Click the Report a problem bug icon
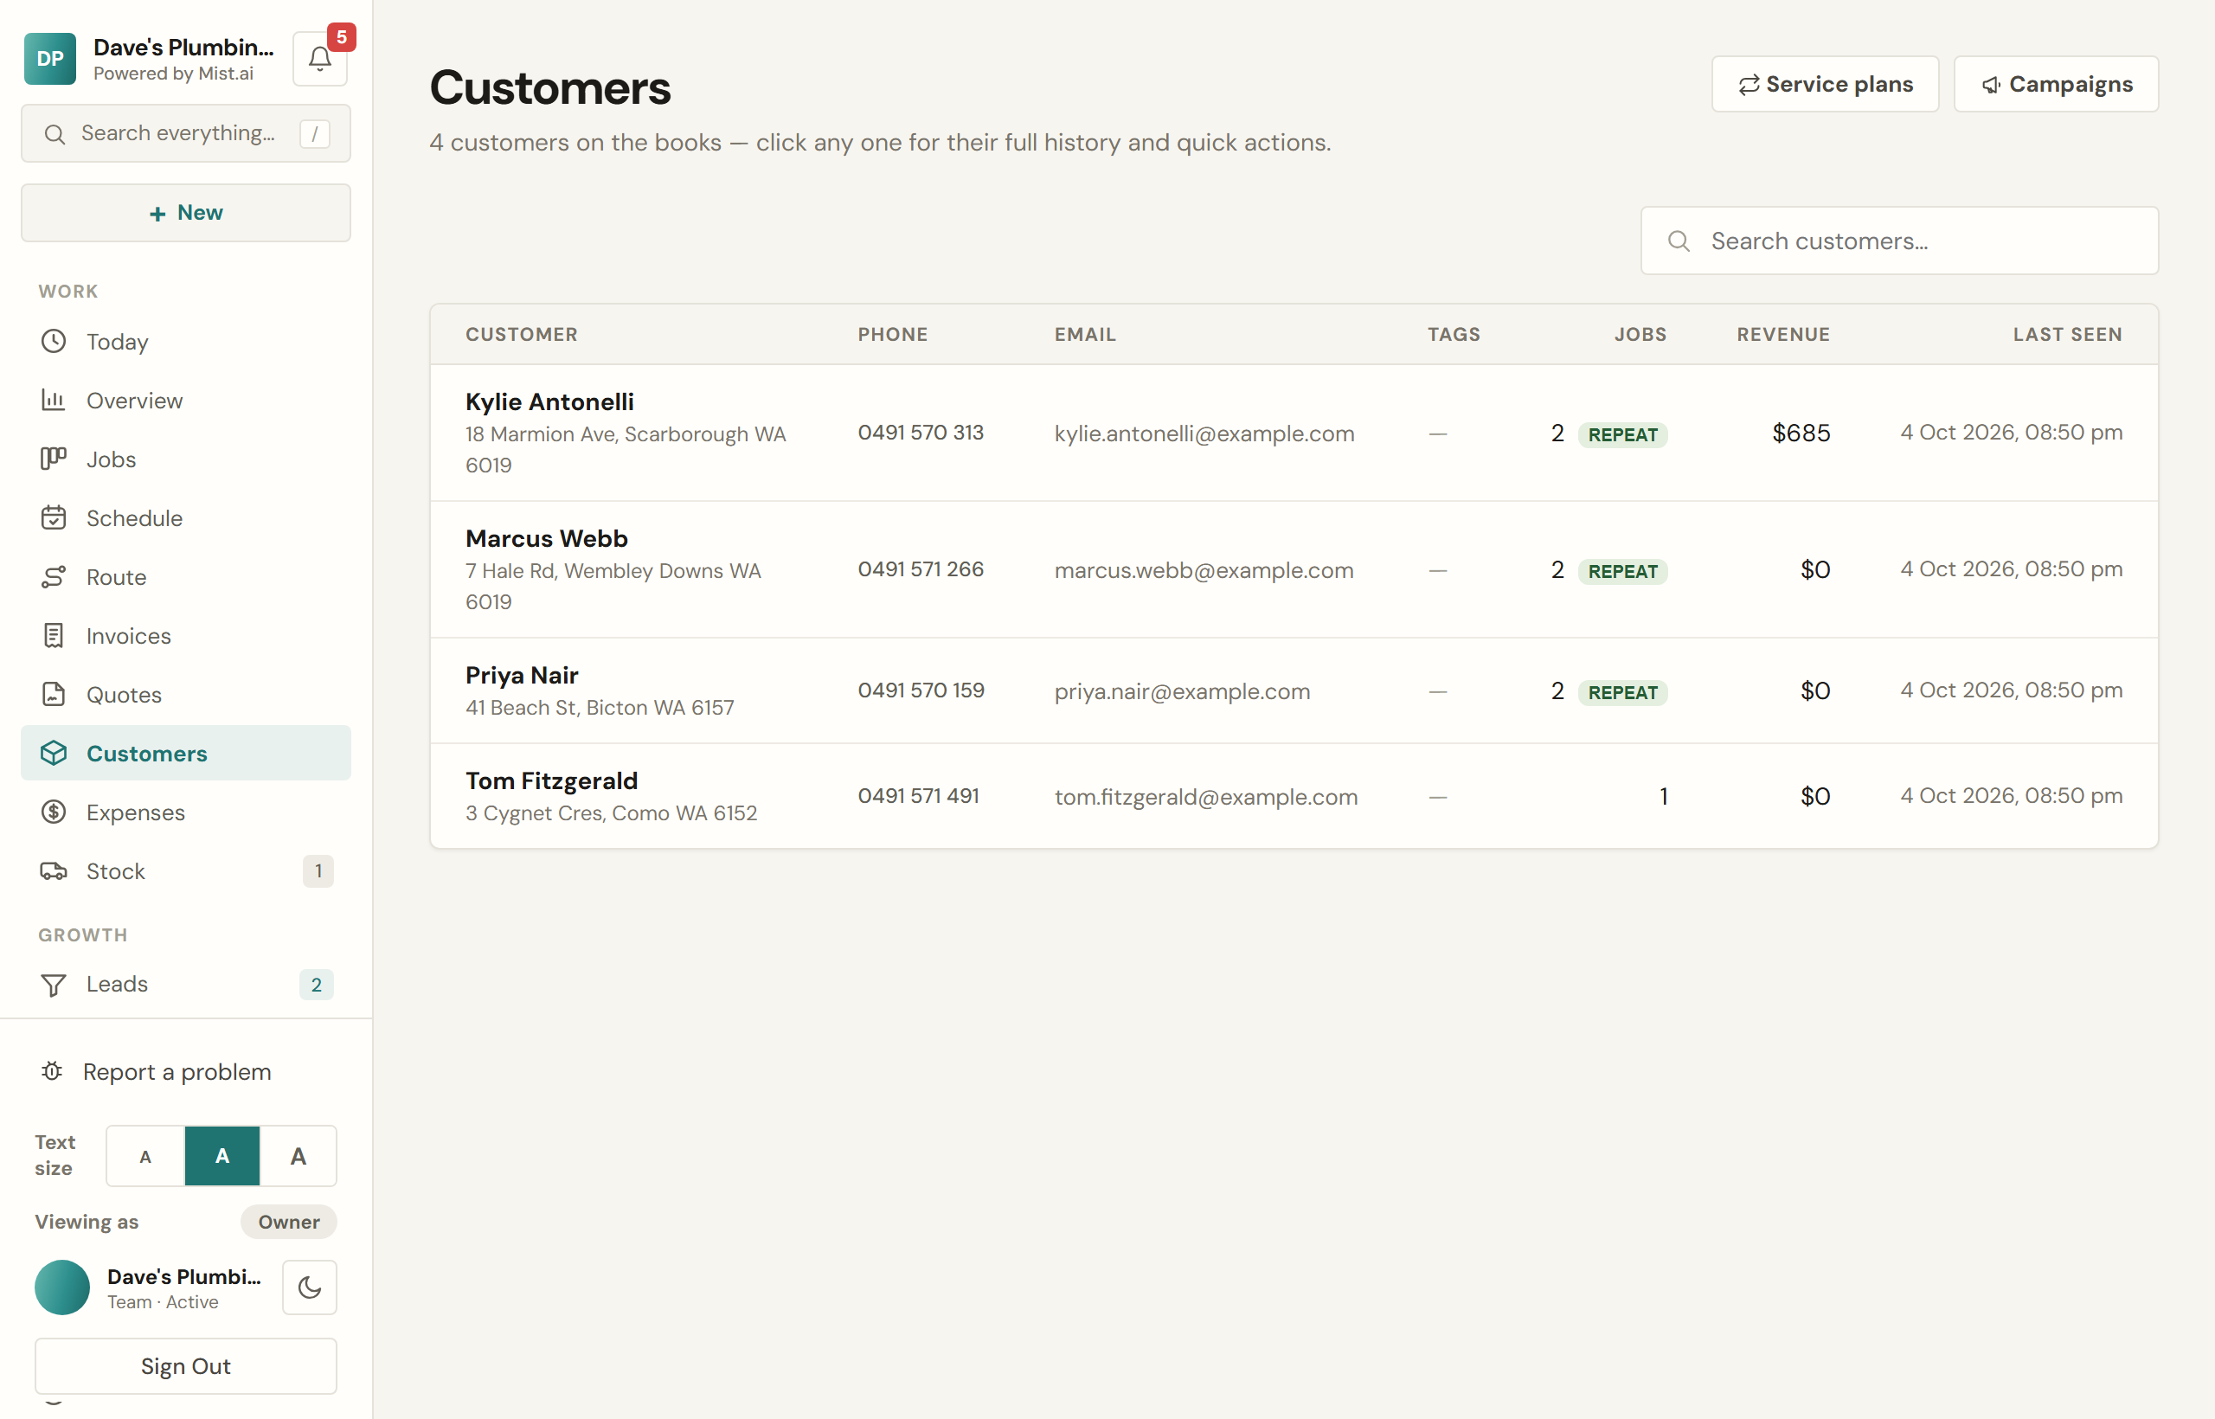 tap(53, 1072)
